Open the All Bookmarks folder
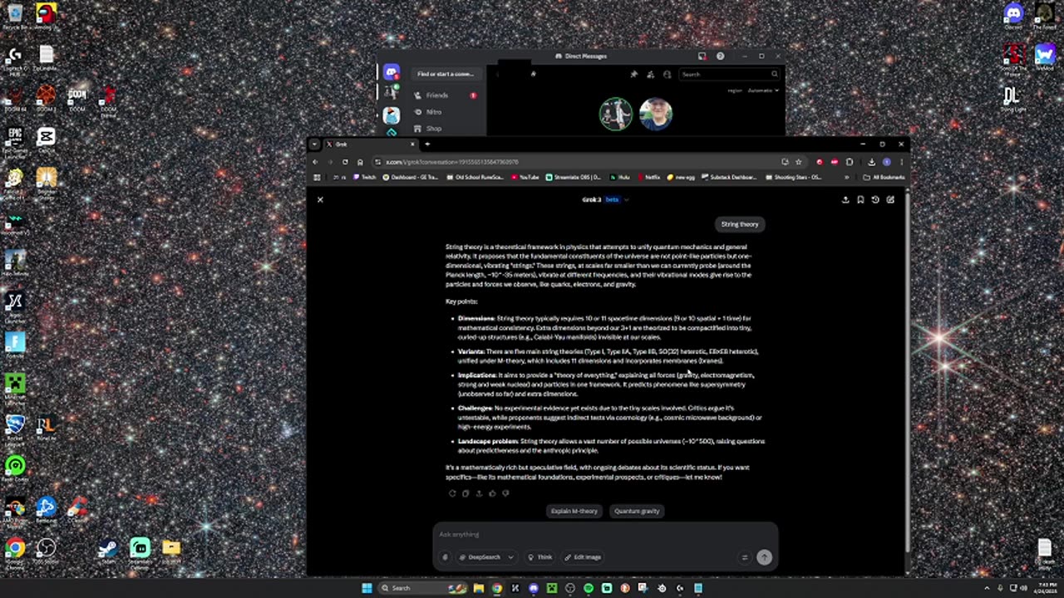 pos(884,177)
